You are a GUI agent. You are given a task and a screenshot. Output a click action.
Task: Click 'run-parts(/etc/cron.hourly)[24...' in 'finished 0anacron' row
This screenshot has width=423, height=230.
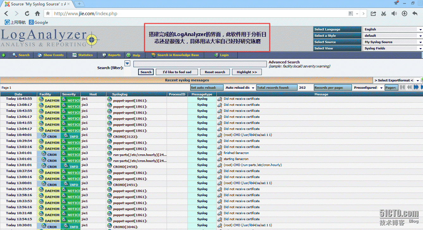(x=140, y=155)
